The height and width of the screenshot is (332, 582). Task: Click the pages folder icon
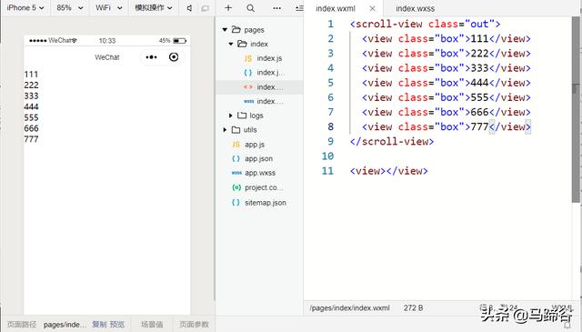pyautogui.click(x=236, y=29)
